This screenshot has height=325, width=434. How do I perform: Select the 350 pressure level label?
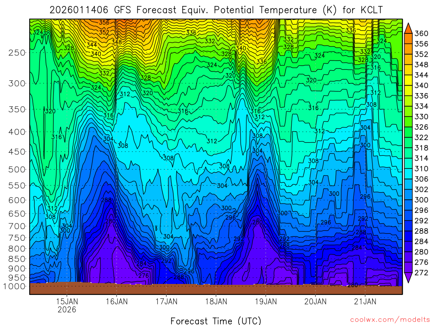click(17, 110)
